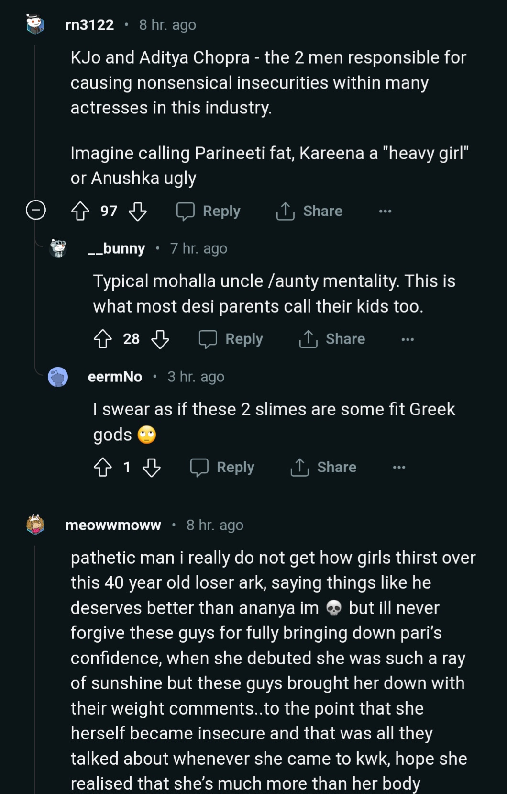
Task: Downvote rn3122's comment with 97 points
Action: 138,211
